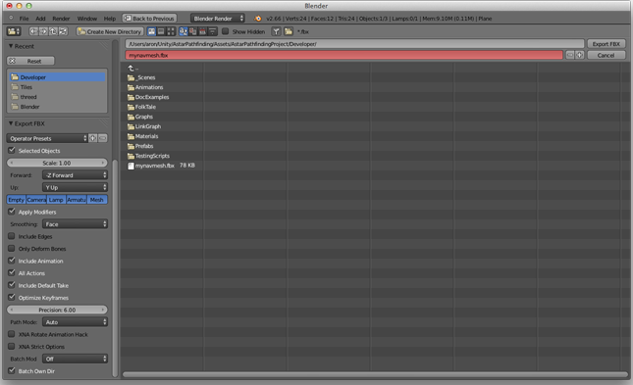Image resolution: width=633 pixels, height=385 pixels.
Task: Go to parent directory icon in toolbar
Action: click(x=53, y=31)
